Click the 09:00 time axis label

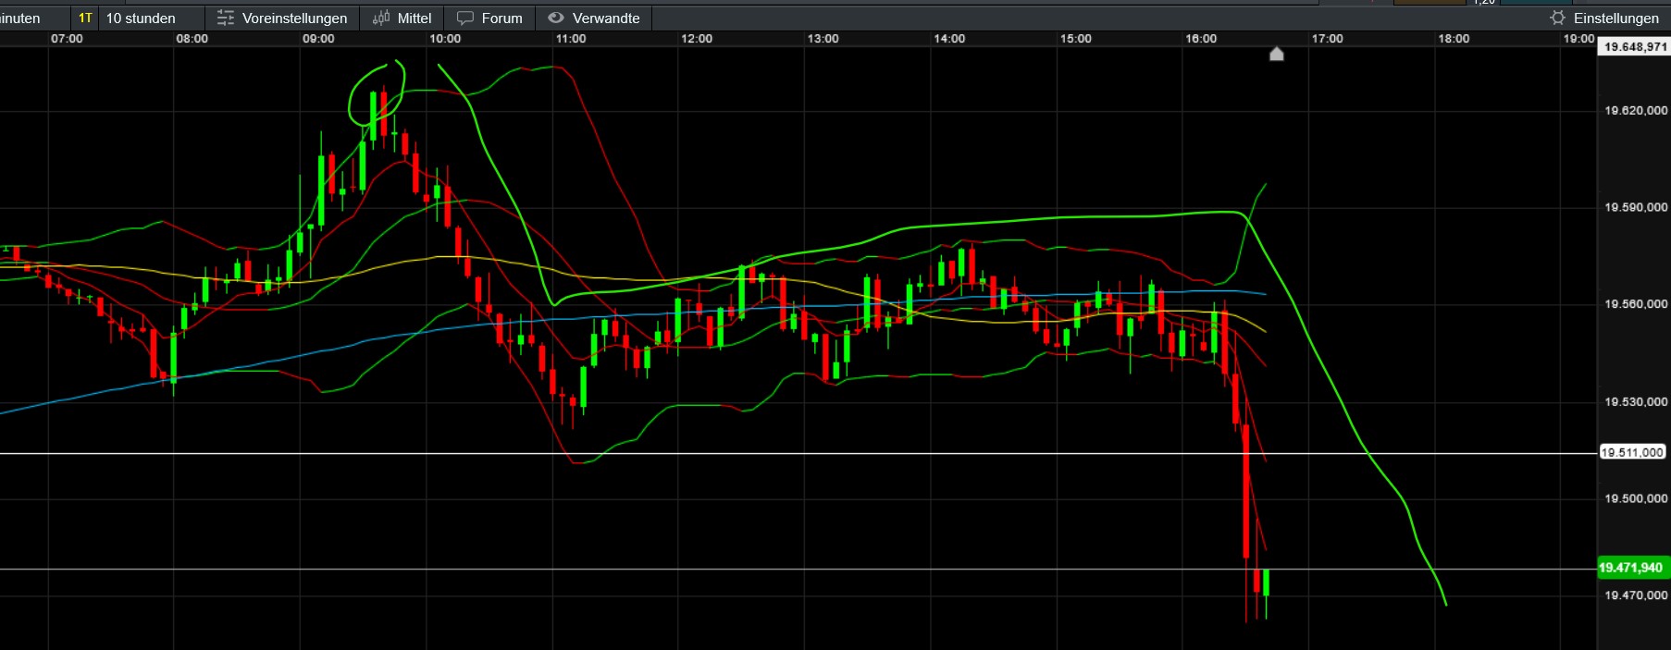[x=318, y=39]
